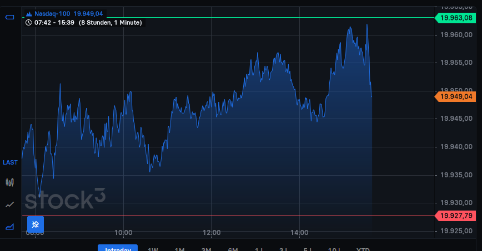The height and width of the screenshot is (251, 482).
Task: Click the 19.925,00 axis label
Action: coord(456,230)
